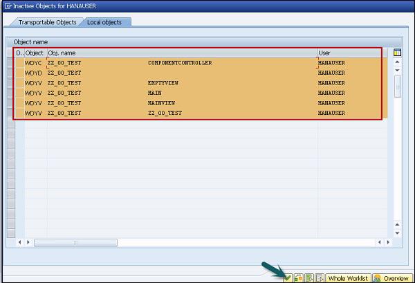Click the Obj. name column header
This screenshot has height=283, width=415.
(180, 53)
